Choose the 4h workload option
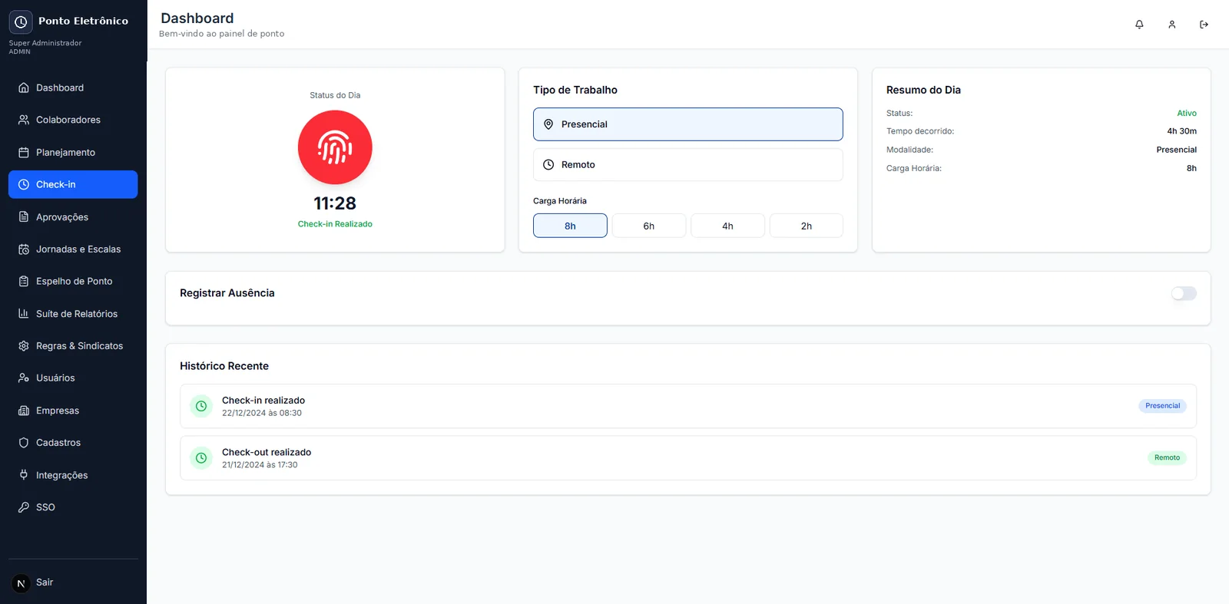This screenshot has width=1229, height=604. point(727,226)
